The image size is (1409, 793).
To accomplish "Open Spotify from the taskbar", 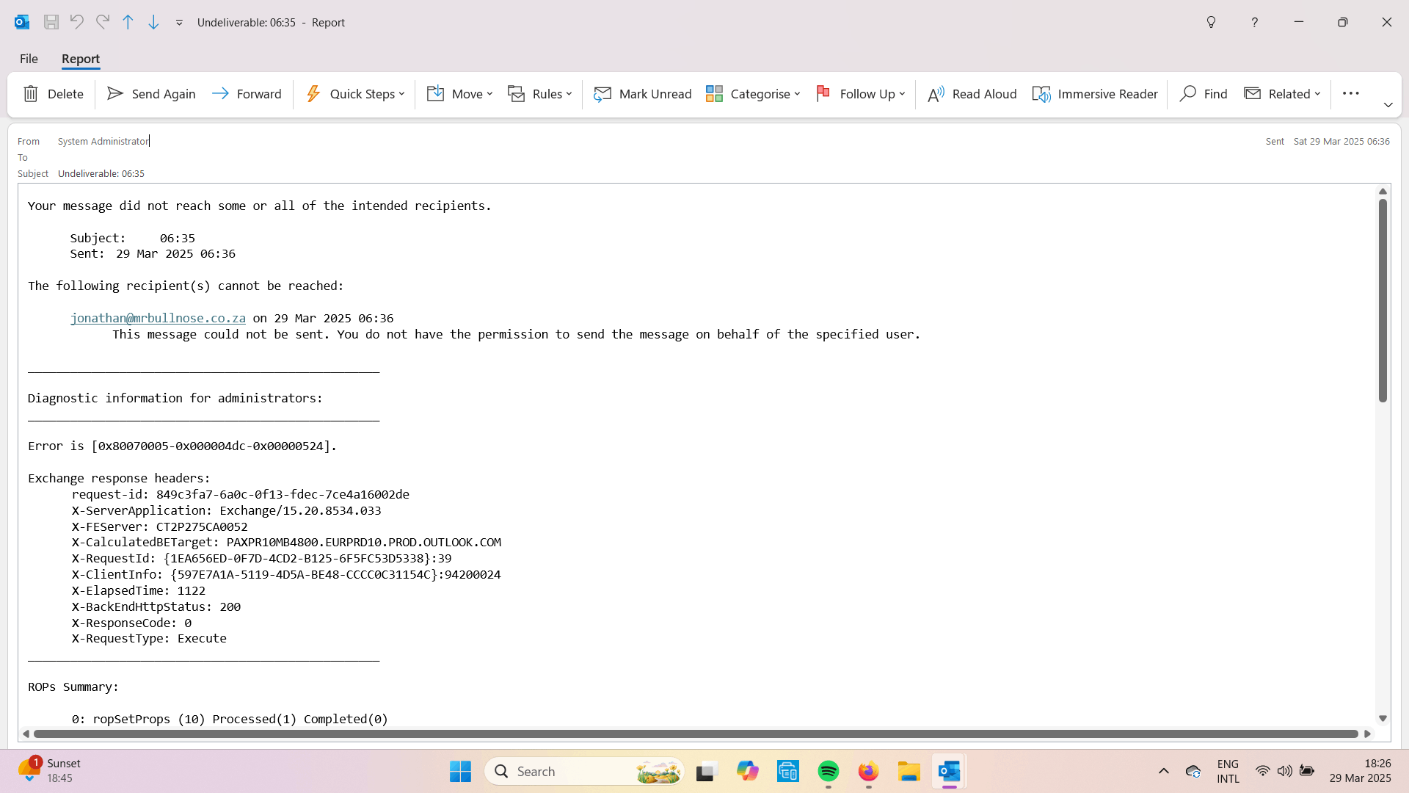I will pos(828,772).
